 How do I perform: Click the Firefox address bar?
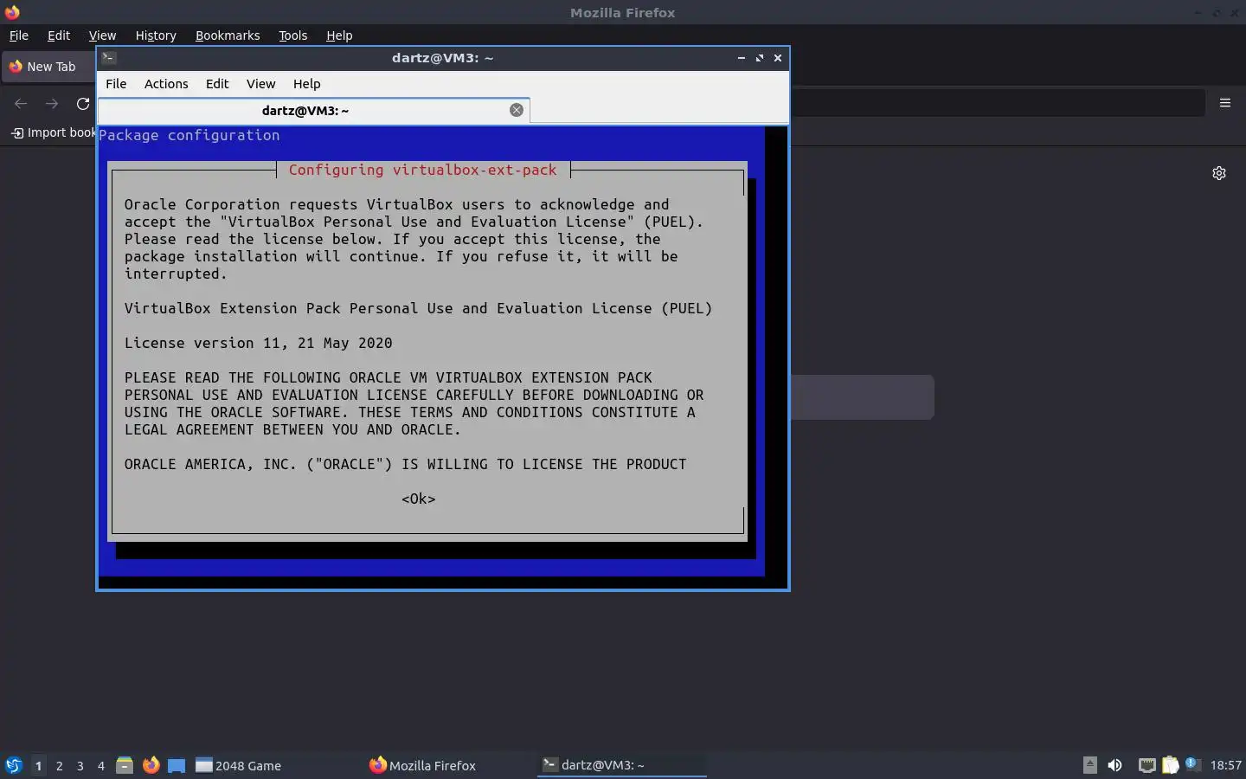(998, 103)
